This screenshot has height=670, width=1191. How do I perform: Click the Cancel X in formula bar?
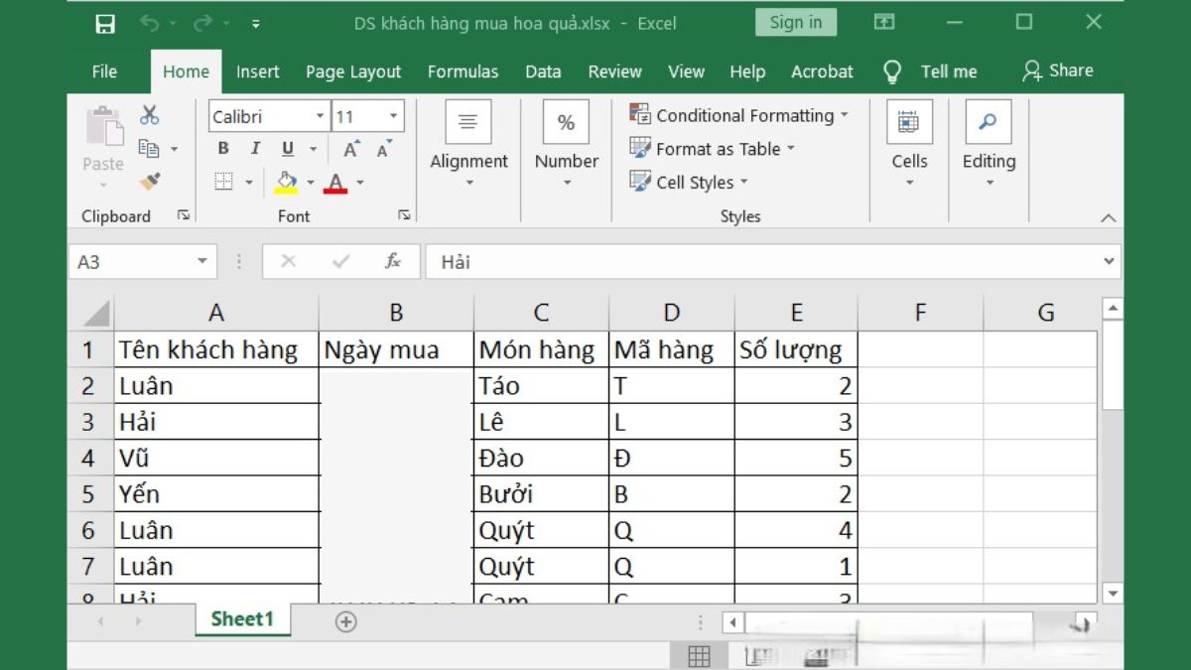(x=289, y=261)
